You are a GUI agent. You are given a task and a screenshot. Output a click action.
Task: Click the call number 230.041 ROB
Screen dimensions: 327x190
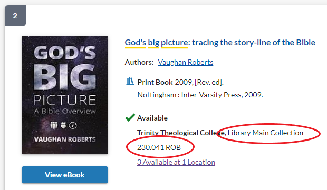(x=159, y=147)
